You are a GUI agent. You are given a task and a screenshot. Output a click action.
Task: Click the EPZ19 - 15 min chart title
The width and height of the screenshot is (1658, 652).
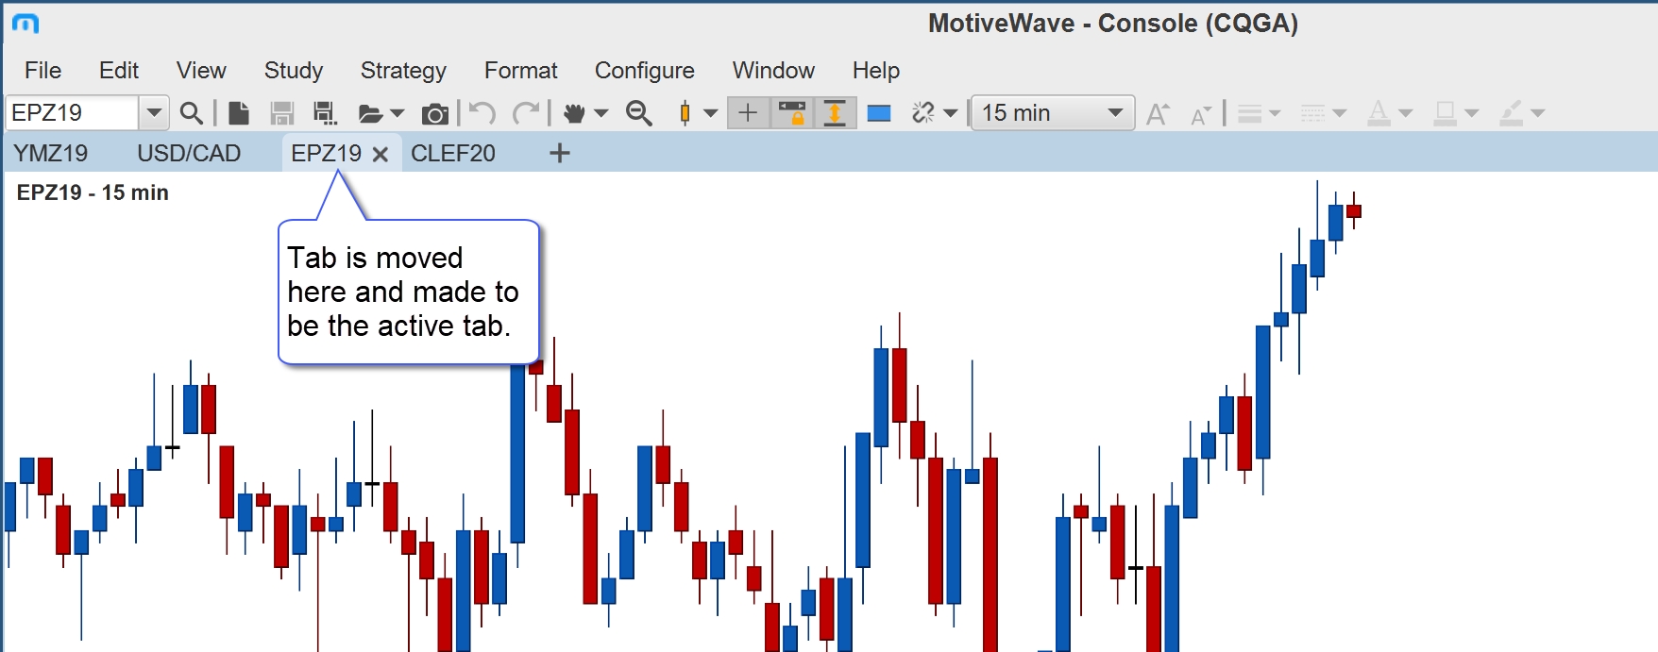click(x=93, y=192)
